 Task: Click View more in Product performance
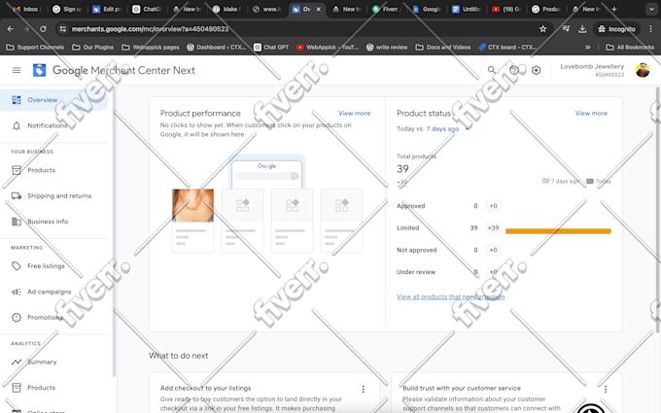pos(354,113)
